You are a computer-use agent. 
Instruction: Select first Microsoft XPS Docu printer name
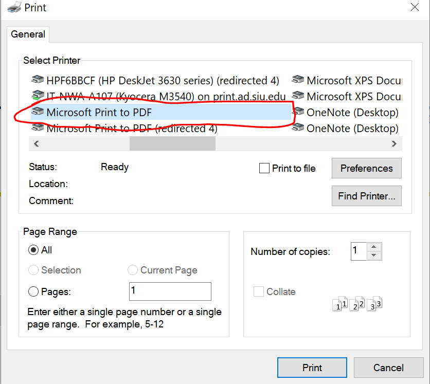coord(354,81)
